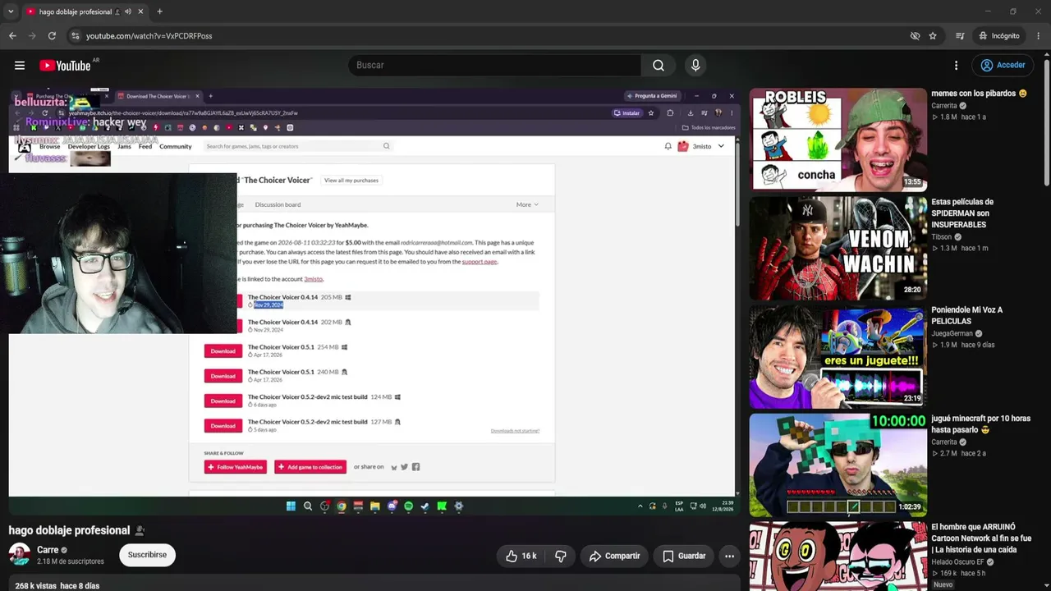Click Download for 0.5.2-dev2 127 MB build
This screenshot has height=591, width=1051.
223,426
